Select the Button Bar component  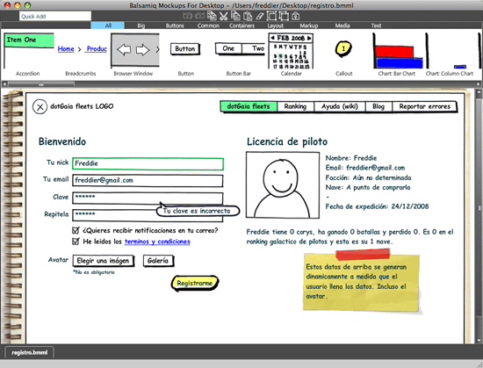tap(239, 54)
